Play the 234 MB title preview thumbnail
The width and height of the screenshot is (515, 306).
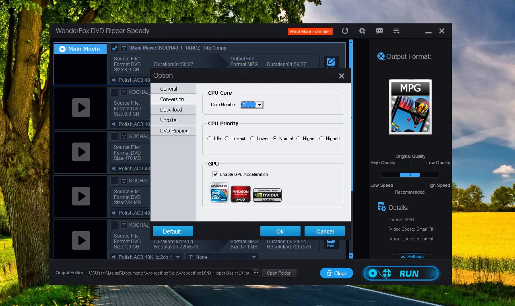81,196
